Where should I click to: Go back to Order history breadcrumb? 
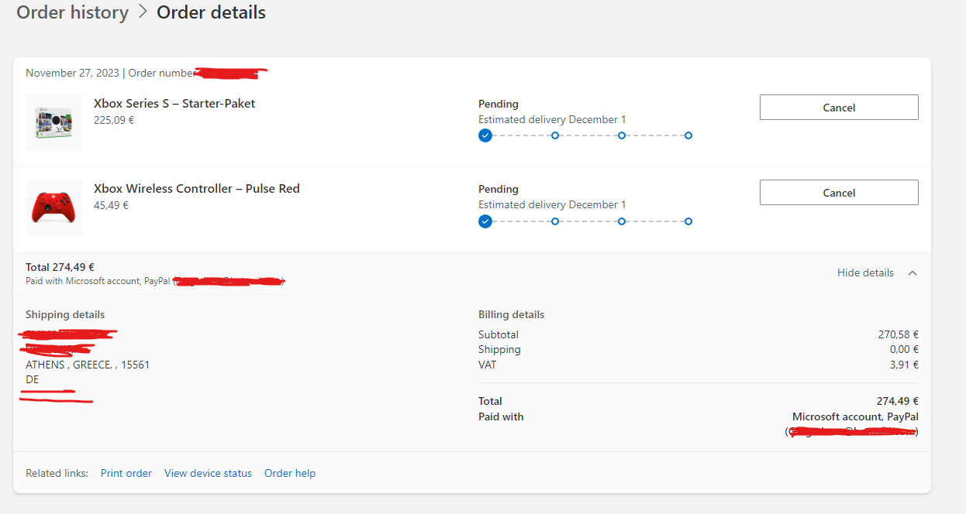click(x=72, y=13)
